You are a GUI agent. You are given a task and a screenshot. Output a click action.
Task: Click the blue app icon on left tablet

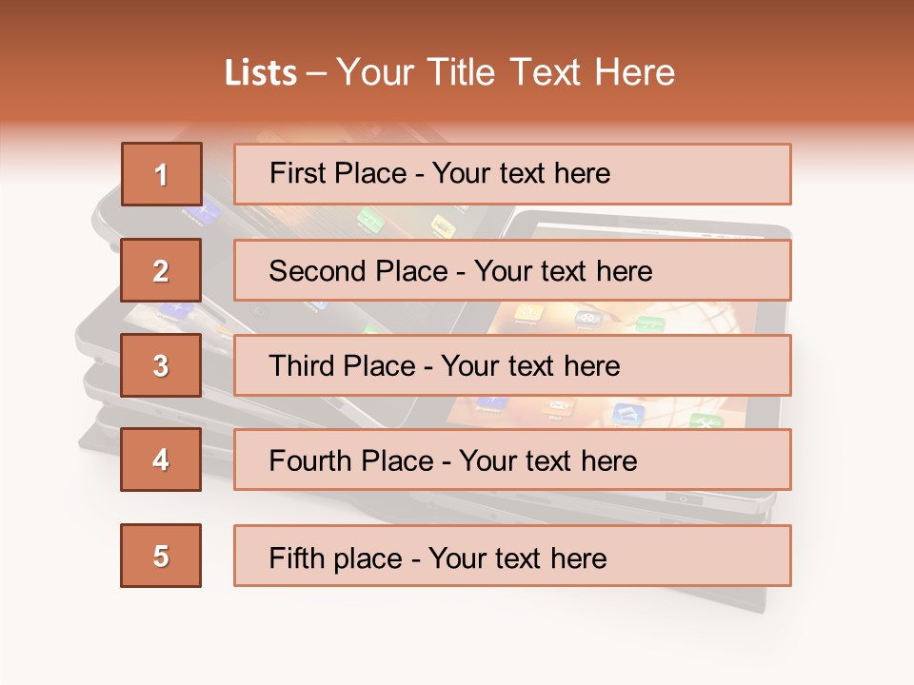(x=177, y=309)
